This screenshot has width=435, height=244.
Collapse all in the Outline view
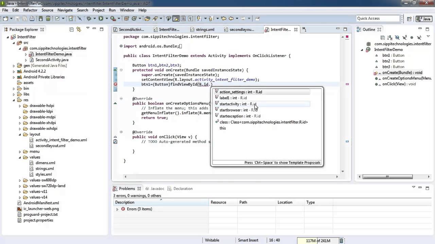click(383, 38)
